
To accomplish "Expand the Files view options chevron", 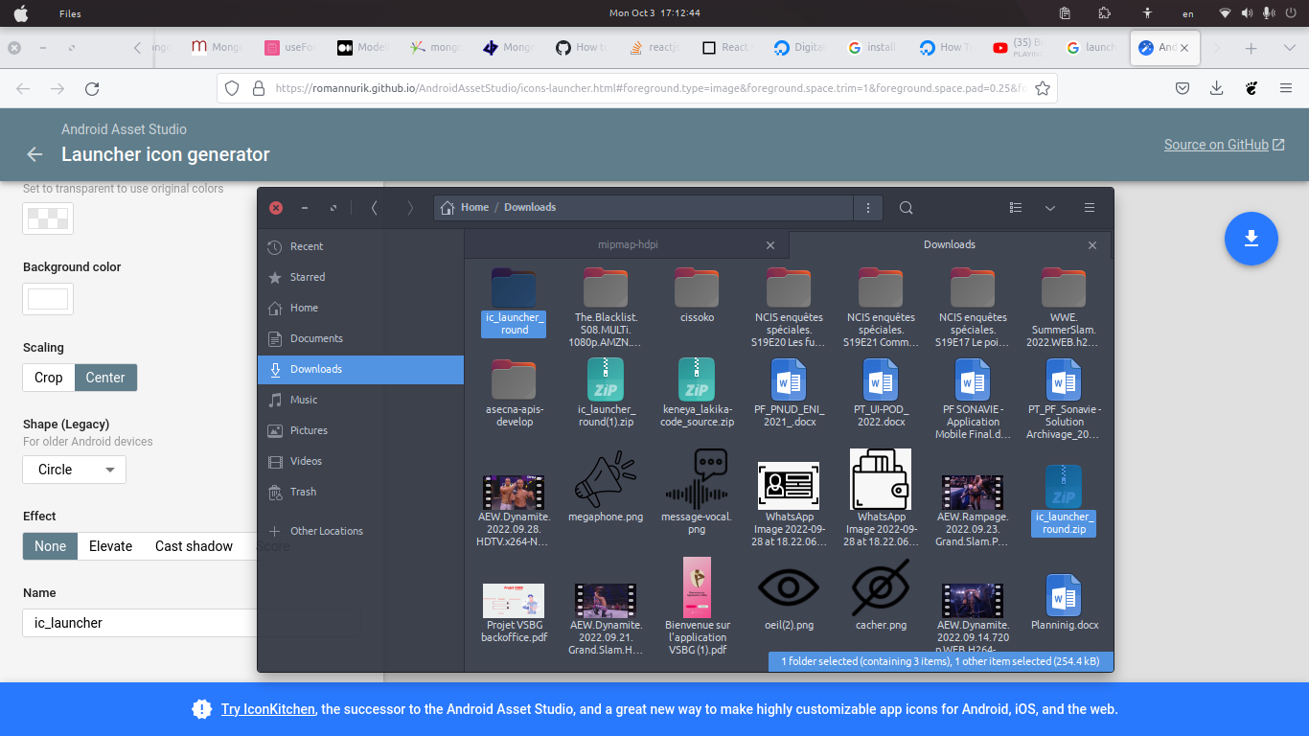I will click(x=1050, y=208).
